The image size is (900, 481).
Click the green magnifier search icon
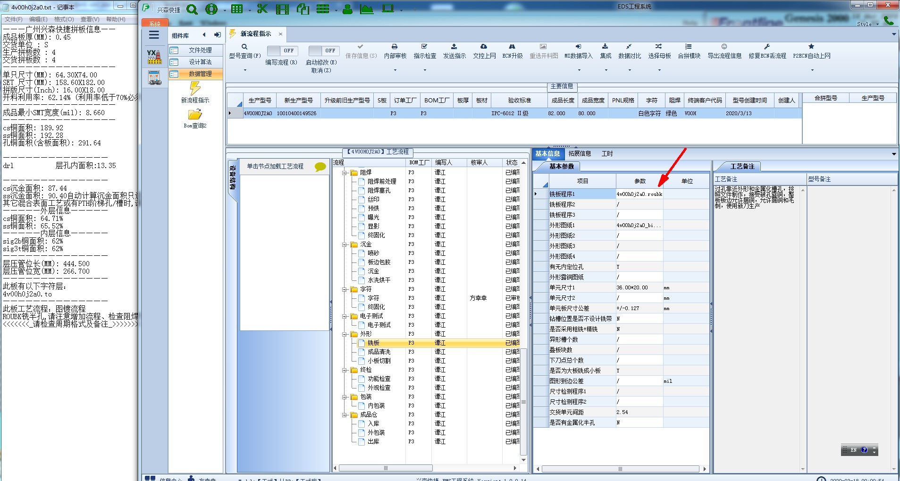tap(192, 9)
